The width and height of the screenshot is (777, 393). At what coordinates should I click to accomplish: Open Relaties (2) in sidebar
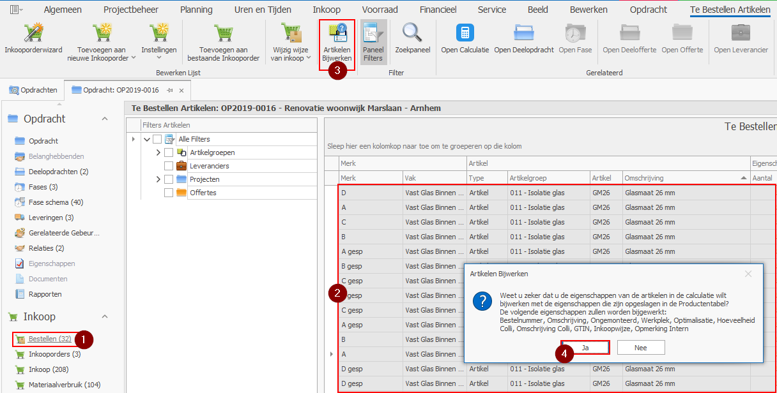[46, 248]
